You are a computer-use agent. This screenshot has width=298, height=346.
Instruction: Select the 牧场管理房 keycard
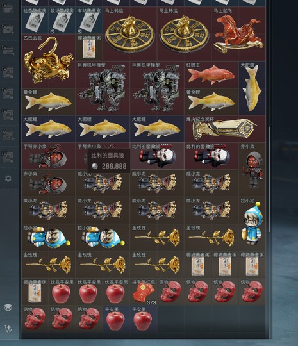62,21
